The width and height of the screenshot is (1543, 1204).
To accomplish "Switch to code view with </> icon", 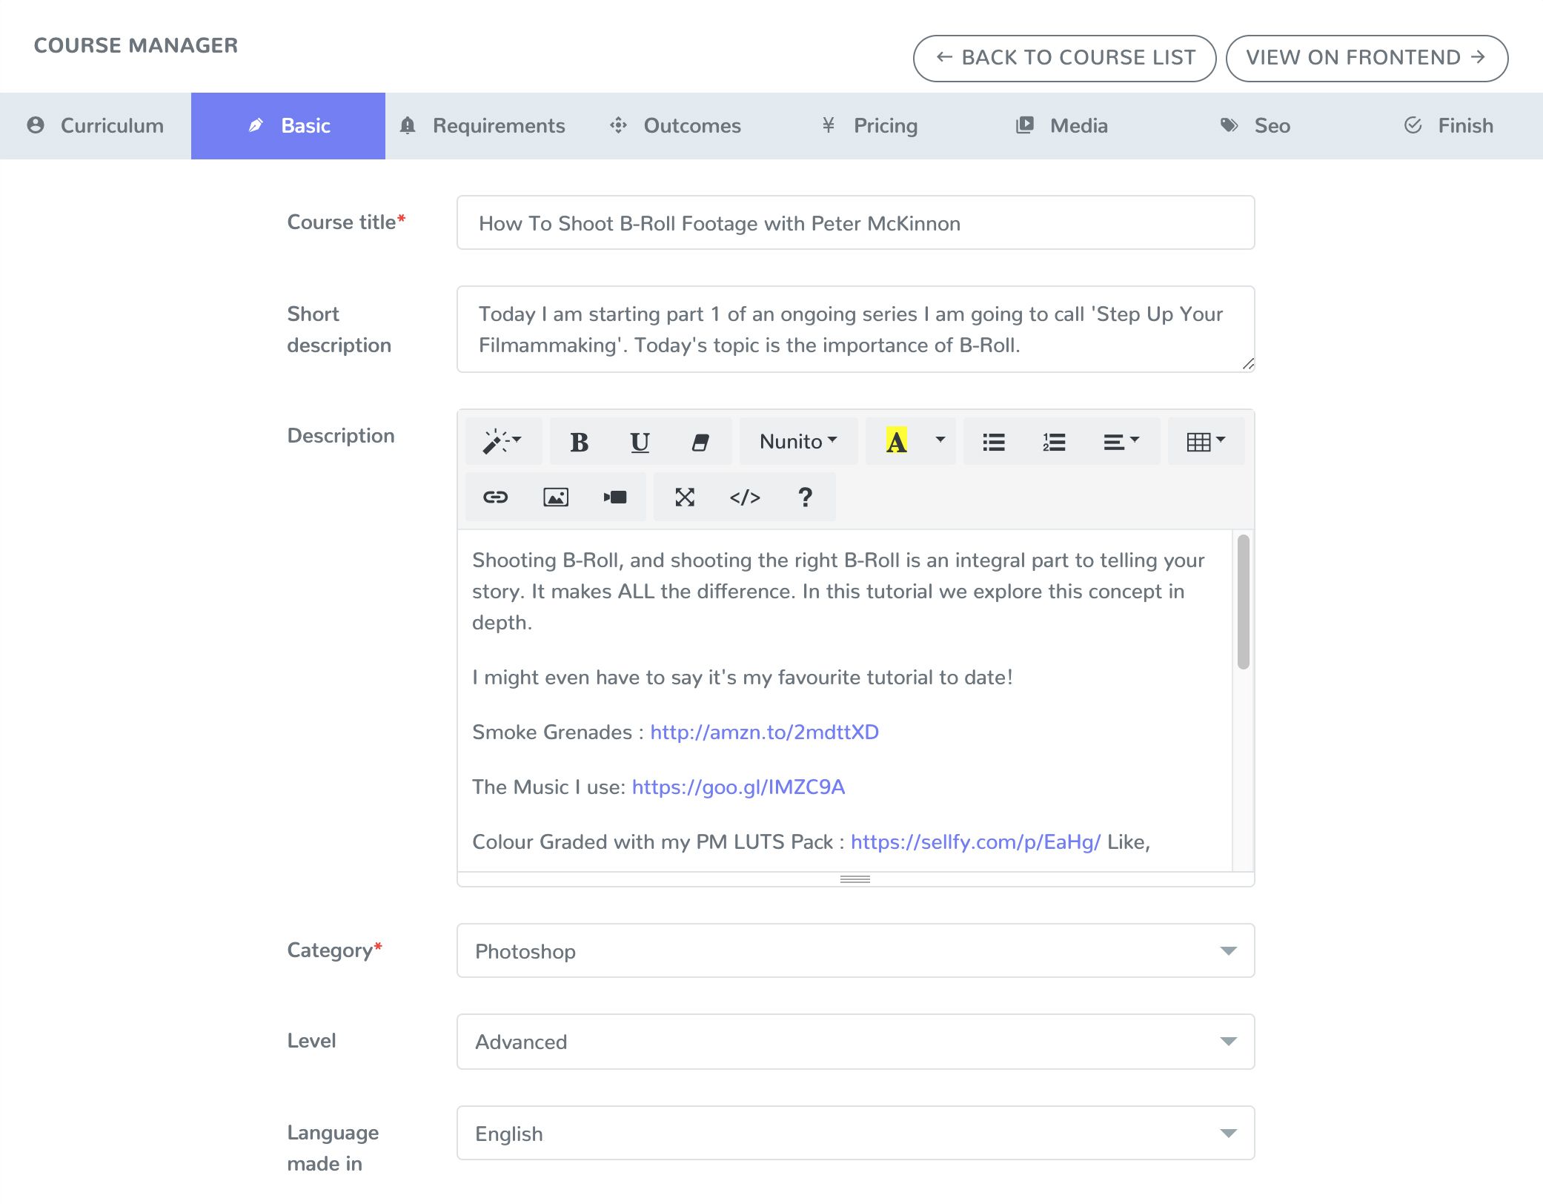I will 745,497.
